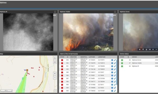Expand Mykines IR feed to fullscreen
Image resolution: width=158 pixels, height=94 pixels.
pyautogui.click(x=55, y=12)
